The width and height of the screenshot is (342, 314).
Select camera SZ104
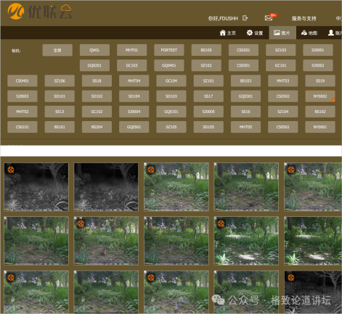[282, 112]
